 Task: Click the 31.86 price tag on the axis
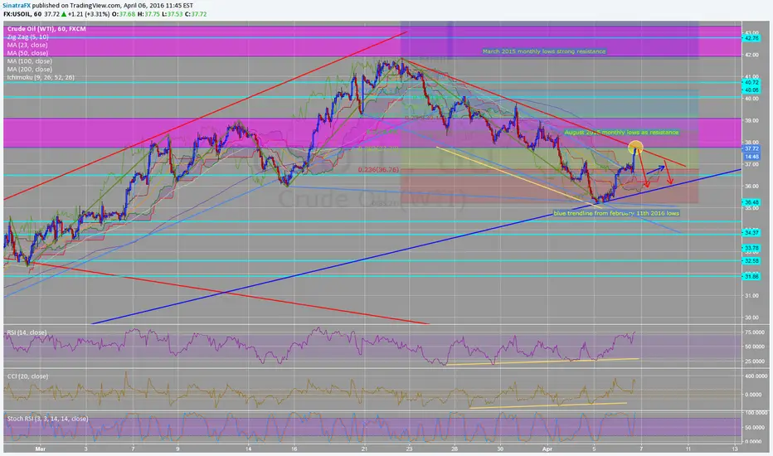pos(751,277)
